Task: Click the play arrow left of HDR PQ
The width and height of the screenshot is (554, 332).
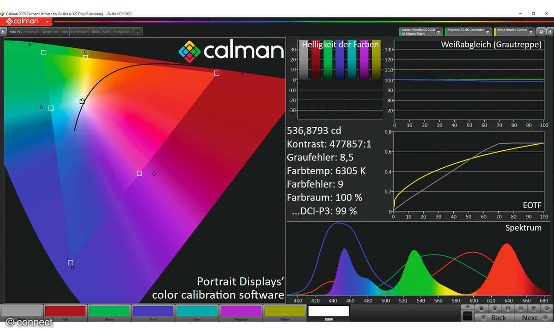Action: click(4, 32)
